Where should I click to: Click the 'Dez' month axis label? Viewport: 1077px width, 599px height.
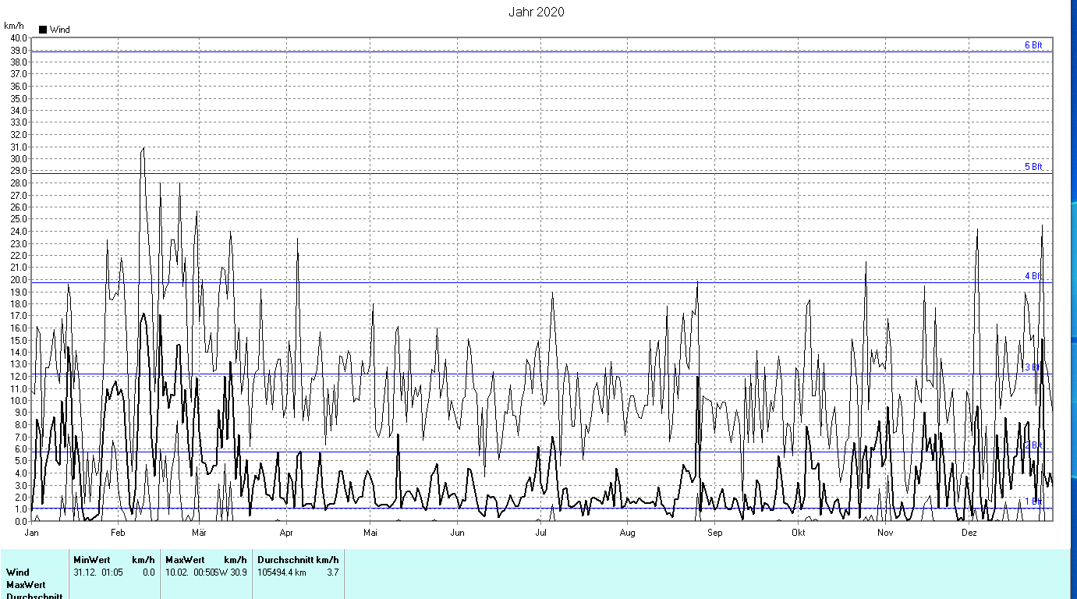pyautogui.click(x=969, y=533)
